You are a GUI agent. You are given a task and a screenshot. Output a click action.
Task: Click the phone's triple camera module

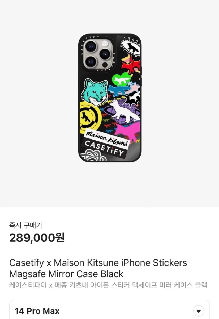(x=98, y=53)
